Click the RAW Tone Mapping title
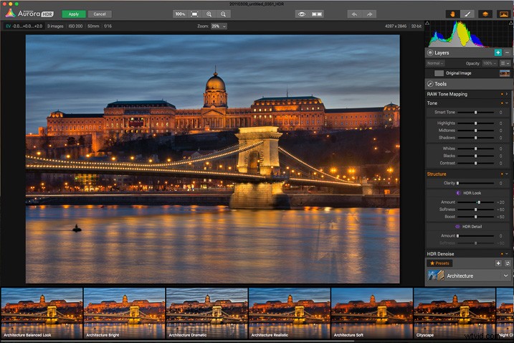 point(447,94)
